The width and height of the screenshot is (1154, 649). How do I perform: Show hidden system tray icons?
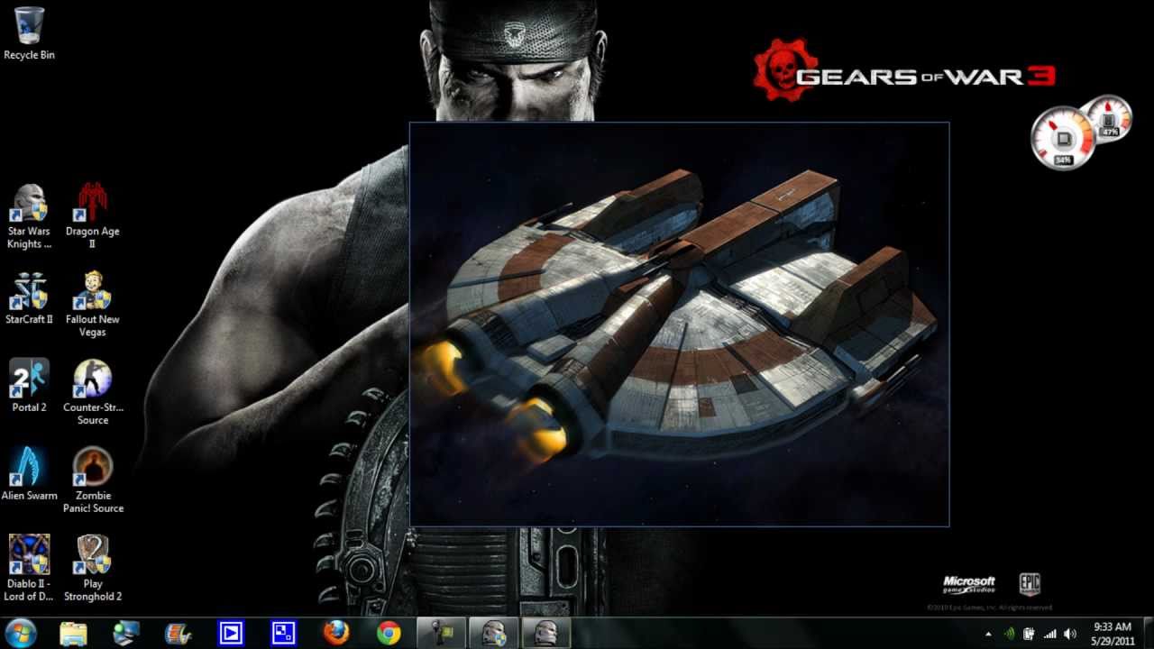click(x=989, y=634)
